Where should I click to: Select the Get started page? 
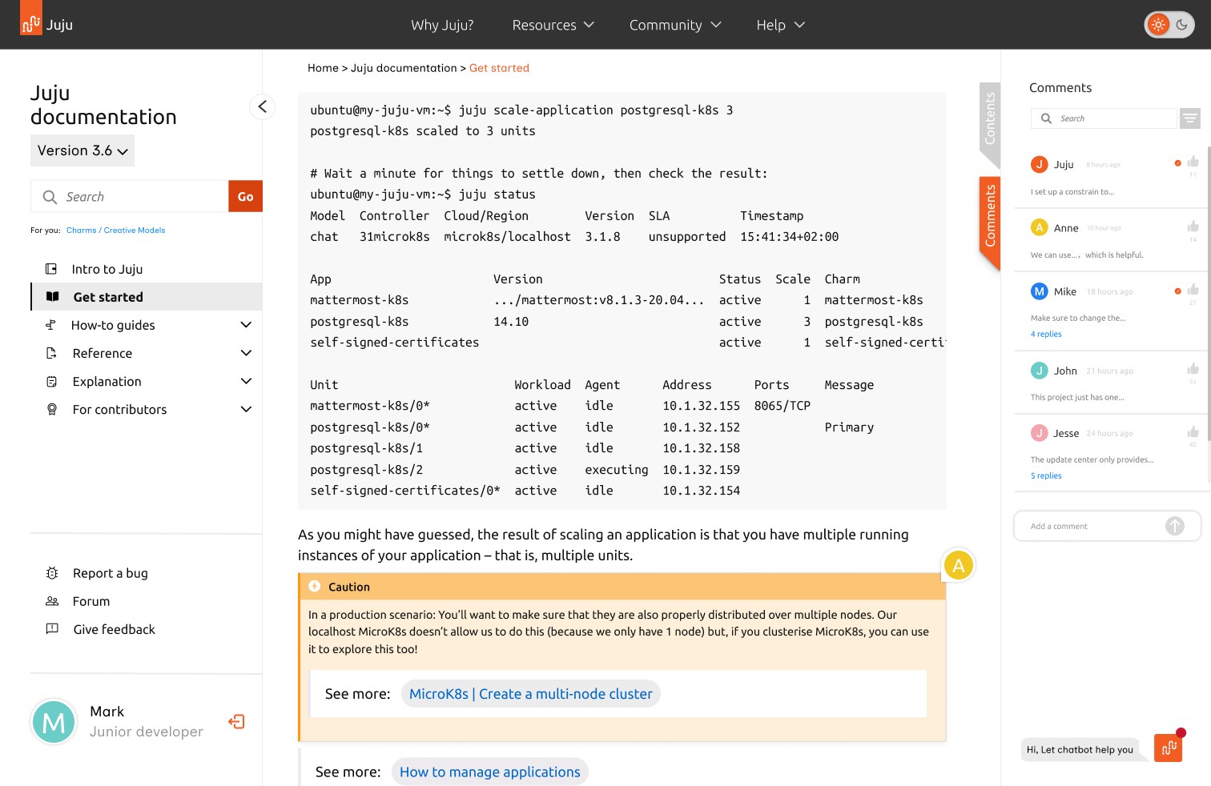click(147, 297)
